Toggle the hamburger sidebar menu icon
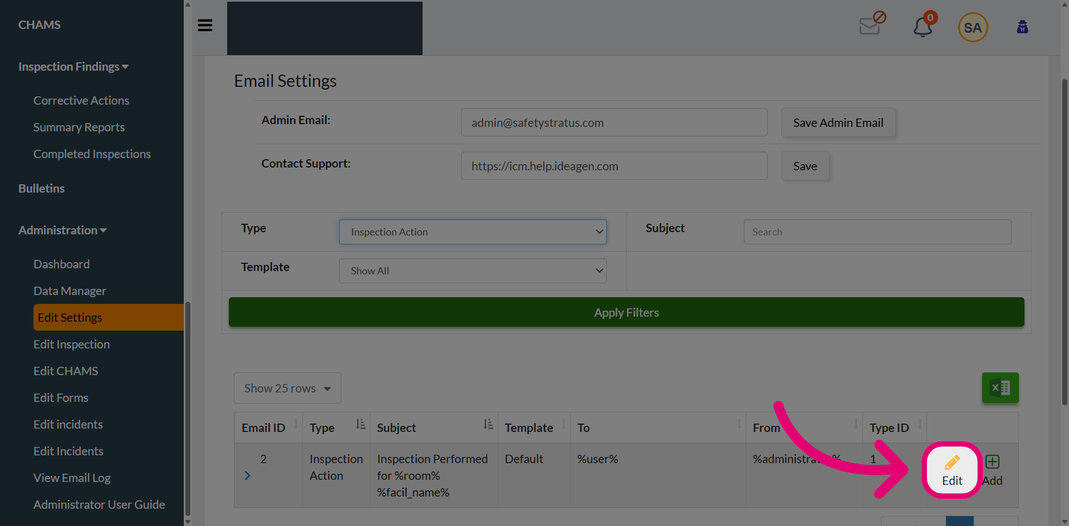1069x526 pixels. coord(205,25)
